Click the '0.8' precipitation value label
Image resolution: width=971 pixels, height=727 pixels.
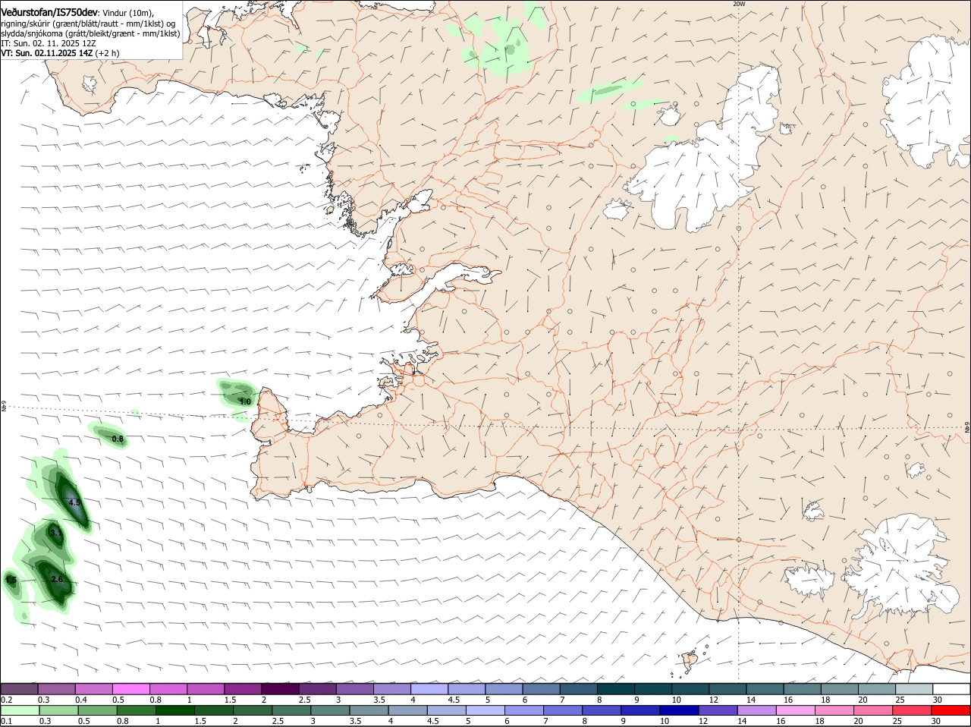click(118, 439)
